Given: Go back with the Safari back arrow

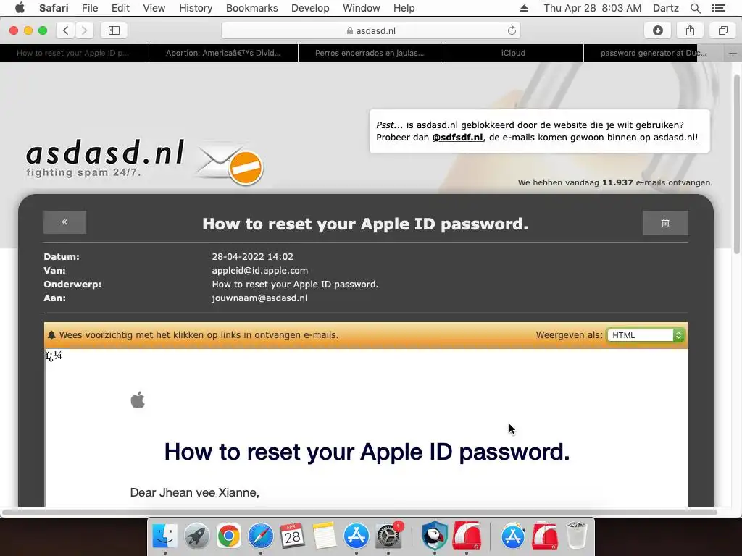Looking at the screenshot, I should tap(66, 30).
